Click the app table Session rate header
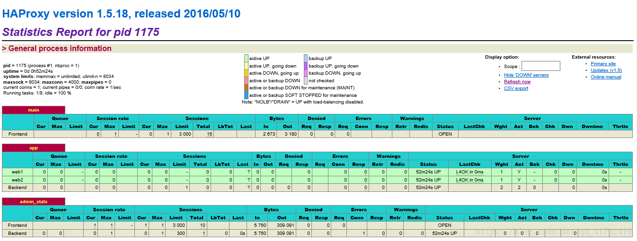The height and width of the screenshot is (241, 637). pos(111,156)
